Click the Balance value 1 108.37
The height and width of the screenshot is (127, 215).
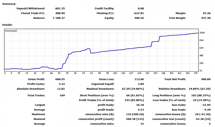[59, 18]
